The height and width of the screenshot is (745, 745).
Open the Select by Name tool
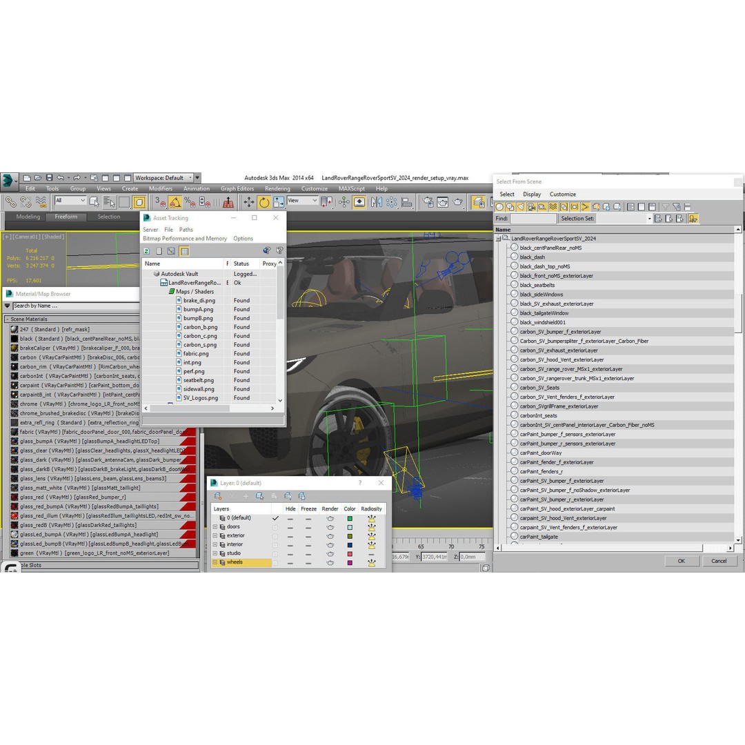pyautogui.click(x=109, y=202)
